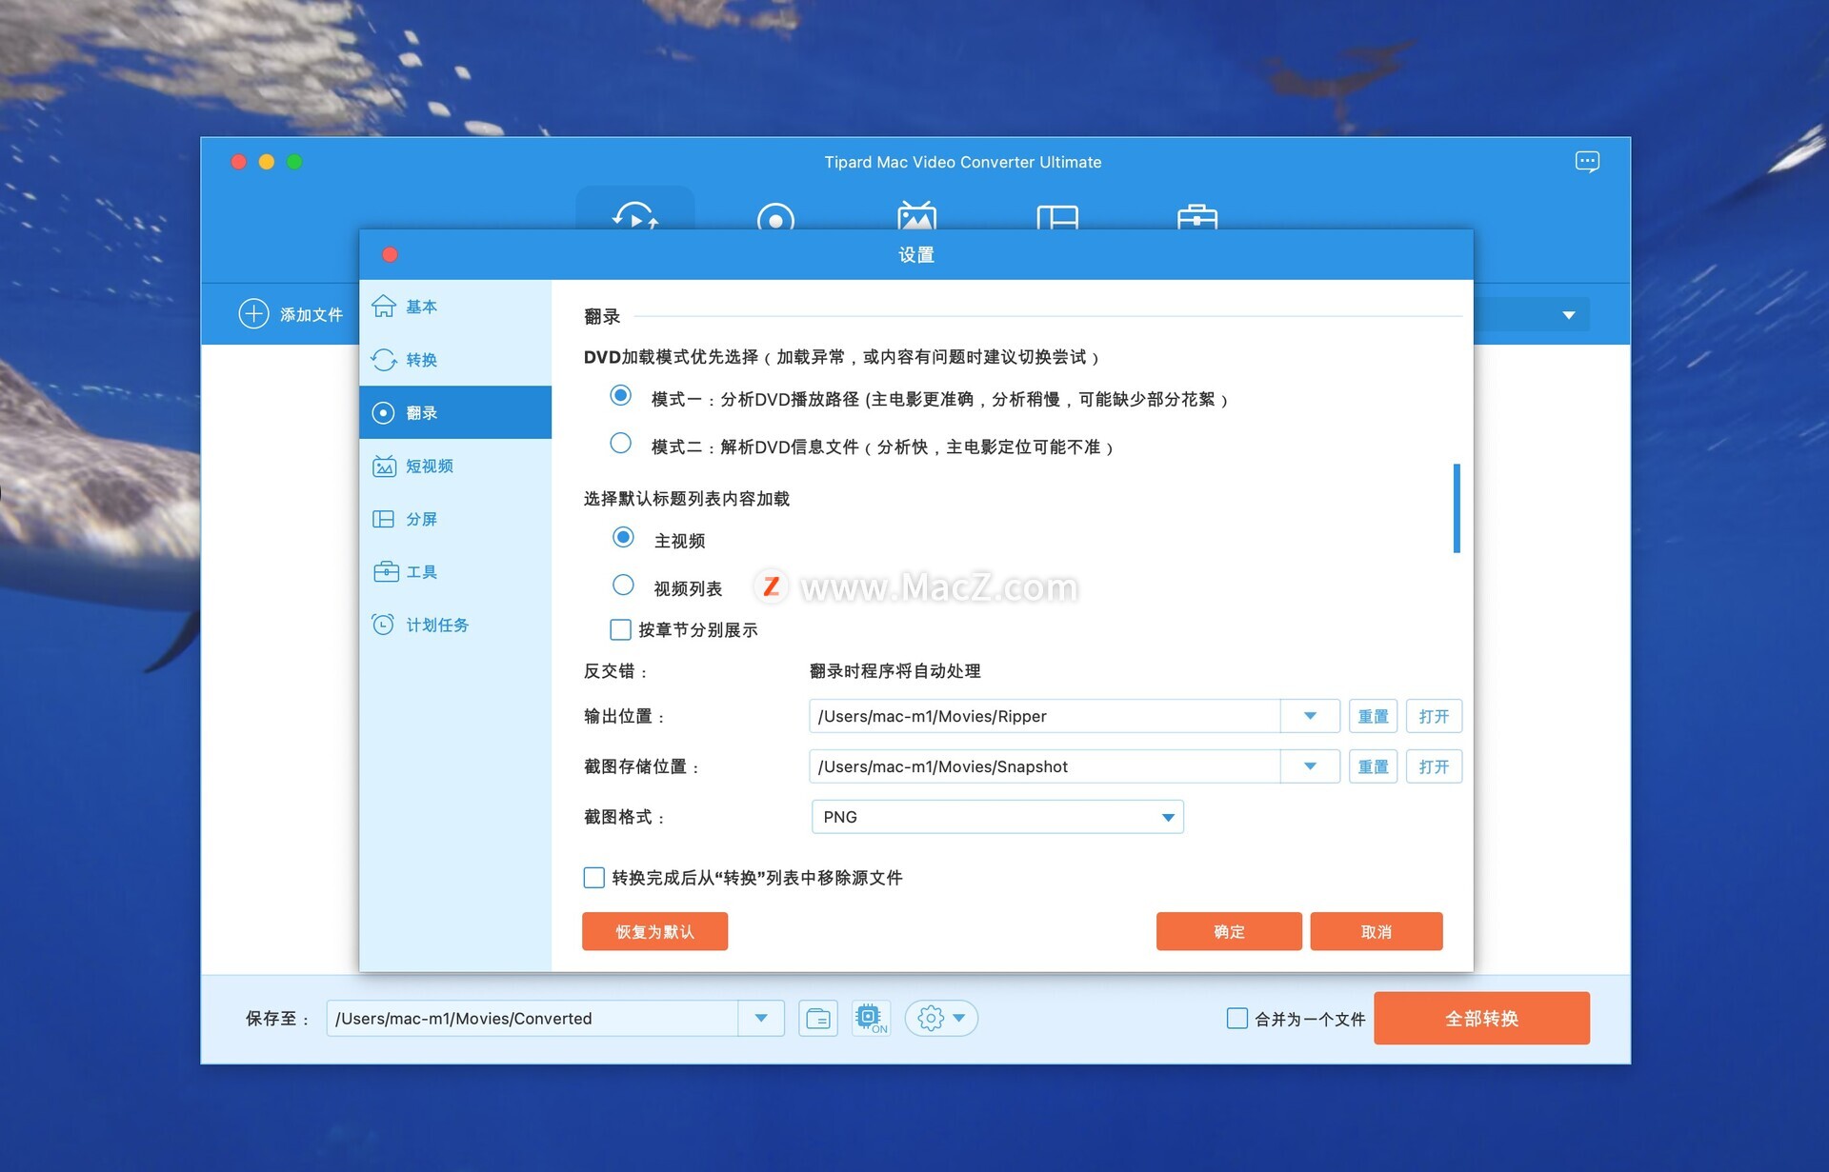Screen dimensions: 1829x1172
Task: Open the 转换 settings tab
Action: 455,360
